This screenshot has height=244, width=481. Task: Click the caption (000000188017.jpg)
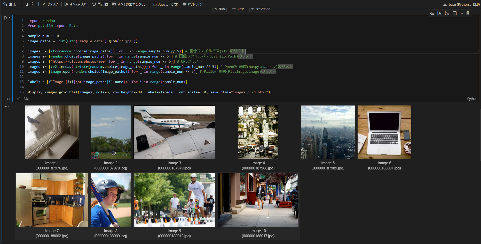pos(258,236)
